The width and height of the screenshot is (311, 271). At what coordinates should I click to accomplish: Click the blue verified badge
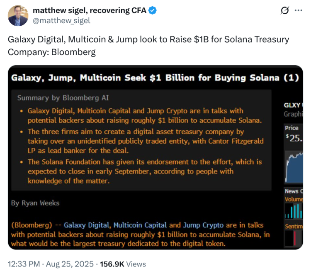pyautogui.click(x=153, y=11)
